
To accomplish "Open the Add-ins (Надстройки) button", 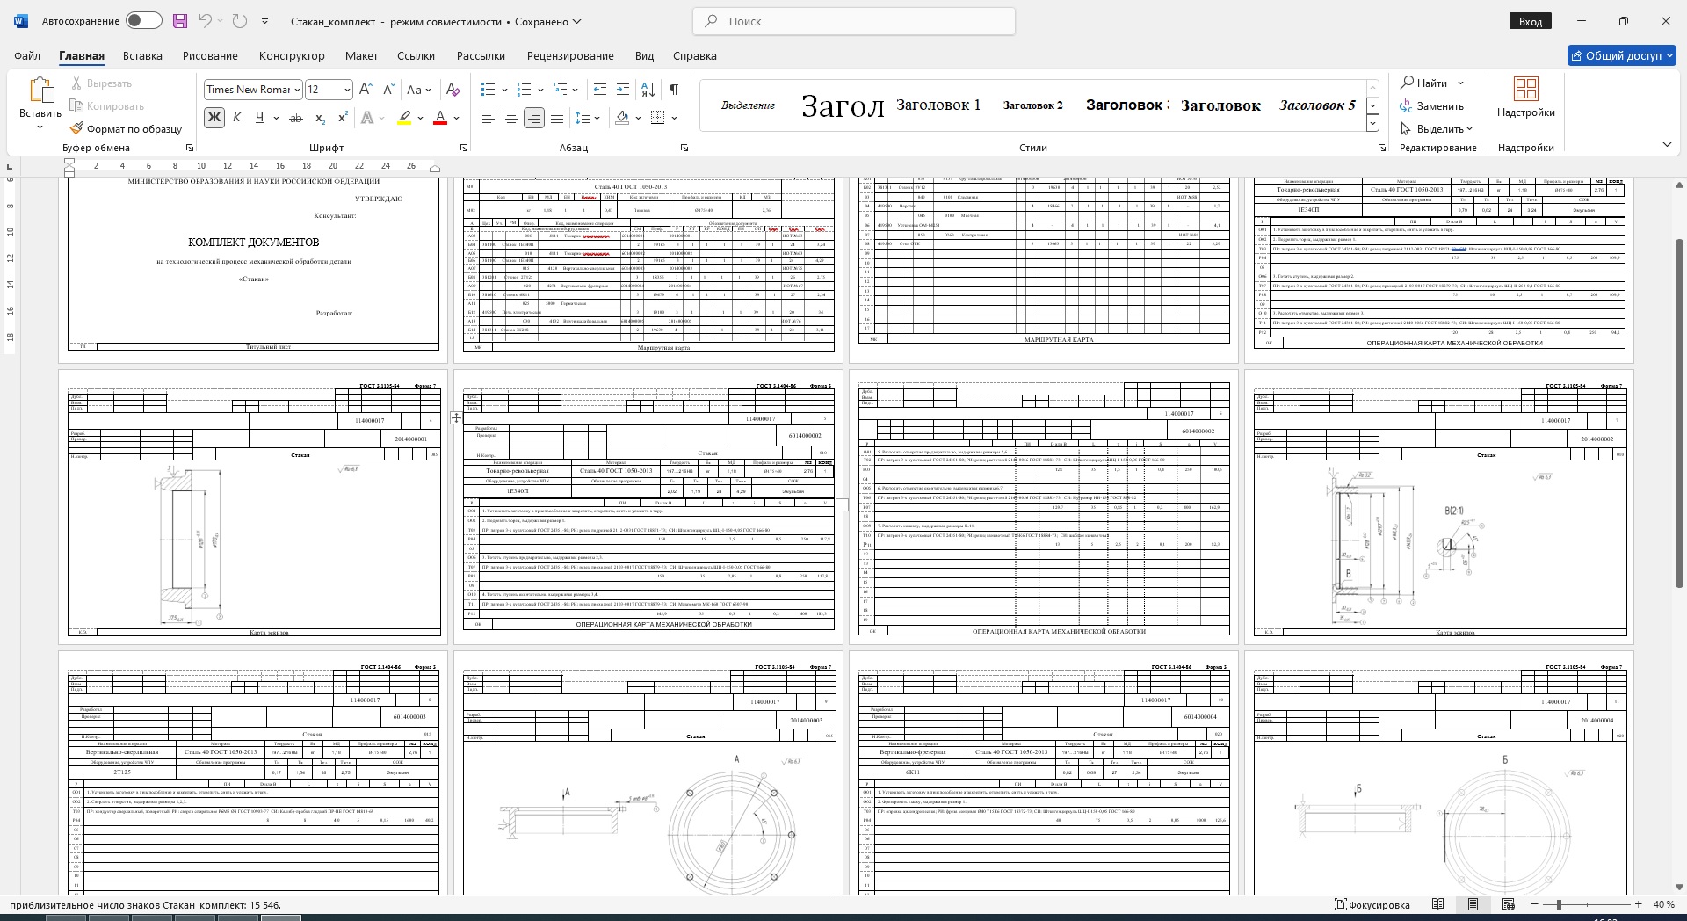I will [x=1526, y=98].
